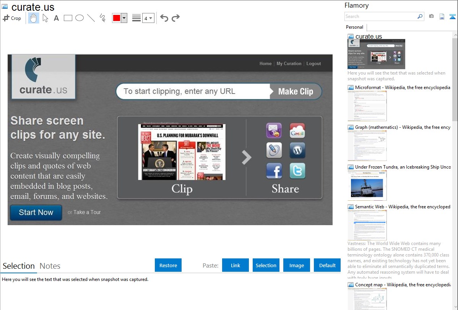Switch to the Personal tab
Viewport: 458px width, 310px height.
355,27
